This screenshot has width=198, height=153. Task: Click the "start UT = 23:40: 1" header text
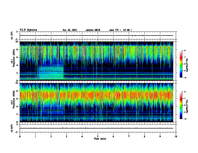tap(121, 30)
